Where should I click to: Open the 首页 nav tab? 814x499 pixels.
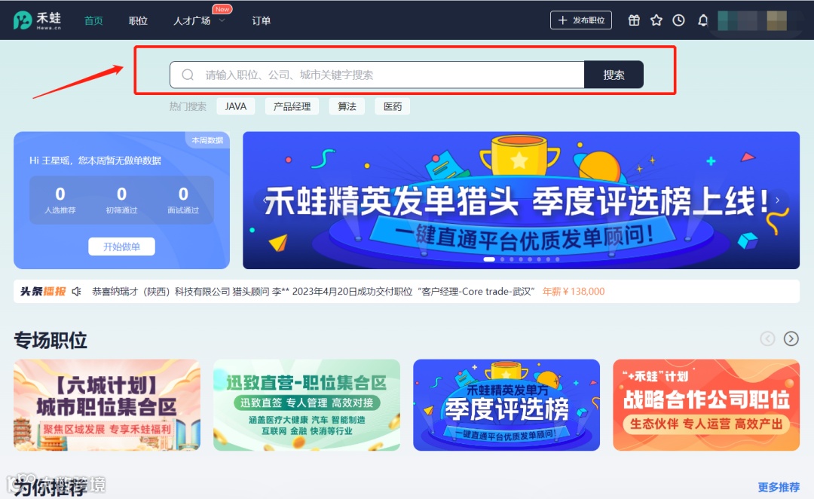coord(93,21)
